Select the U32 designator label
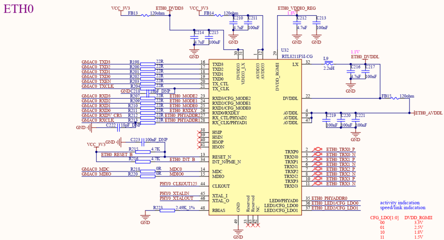 coord(285,50)
